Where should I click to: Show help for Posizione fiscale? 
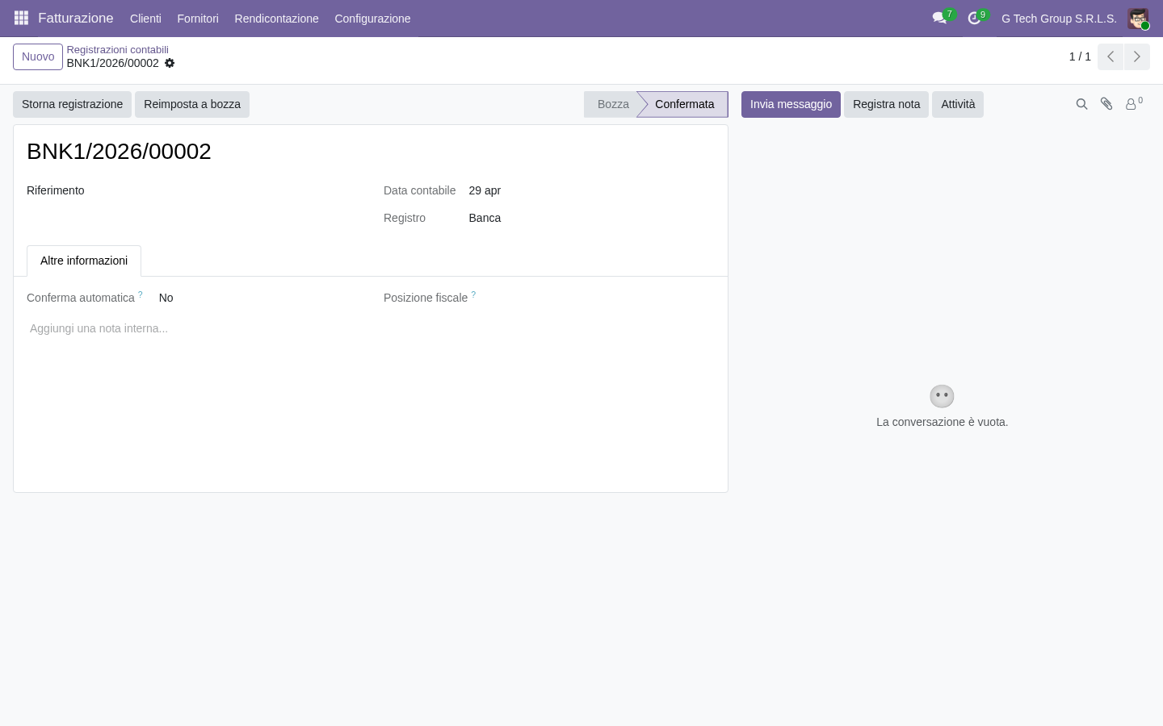pyautogui.click(x=473, y=294)
